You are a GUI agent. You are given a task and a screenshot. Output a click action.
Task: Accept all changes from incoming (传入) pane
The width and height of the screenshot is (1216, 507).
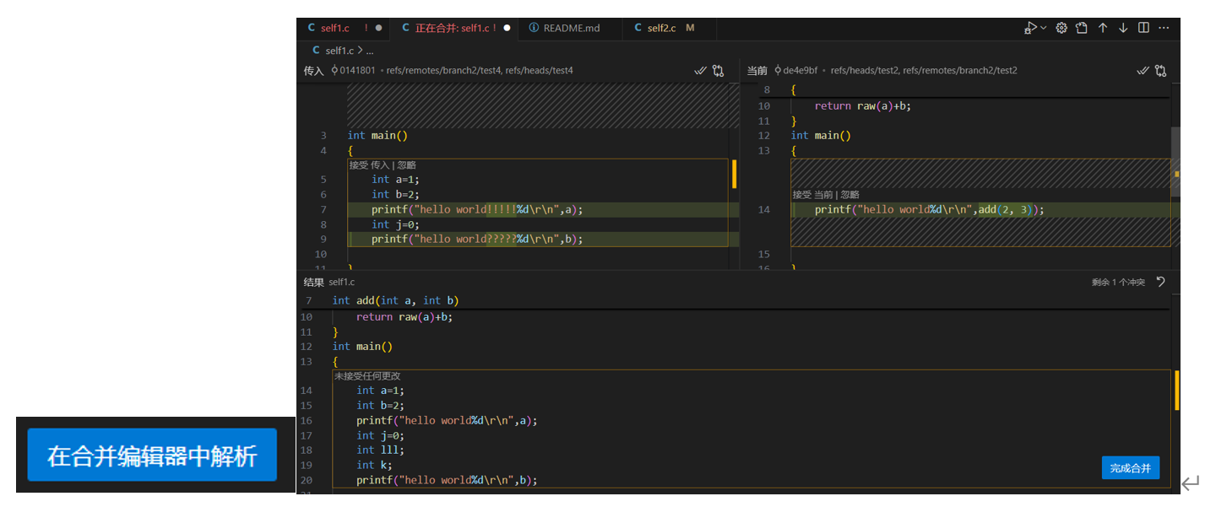point(700,71)
